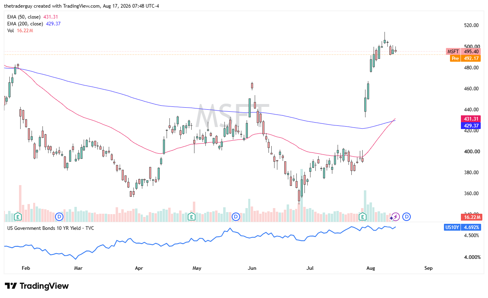The height and width of the screenshot is (298, 488).
Task: Click the orange Pre pre-market label
Action: [455, 58]
